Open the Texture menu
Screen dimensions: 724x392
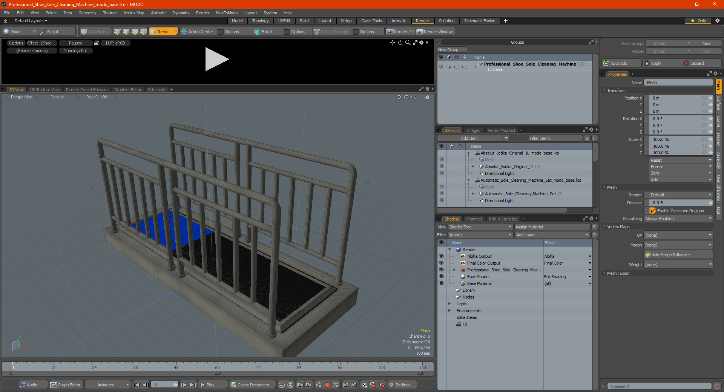[110, 13]
